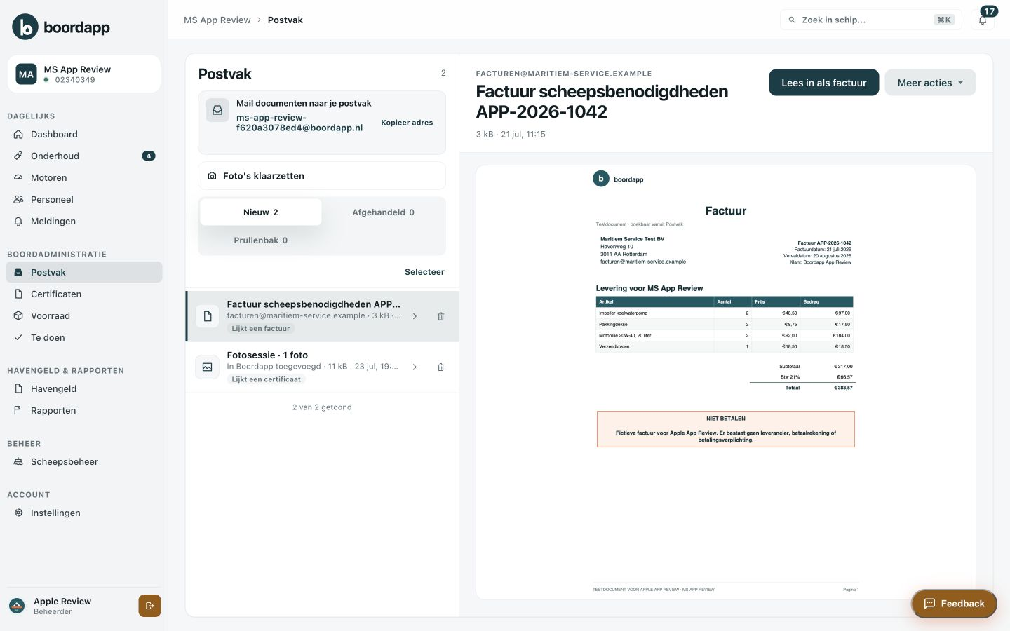This screenshot has height=631, width=1010.
Task: Click Lees in als factuur
Action: 823,83
